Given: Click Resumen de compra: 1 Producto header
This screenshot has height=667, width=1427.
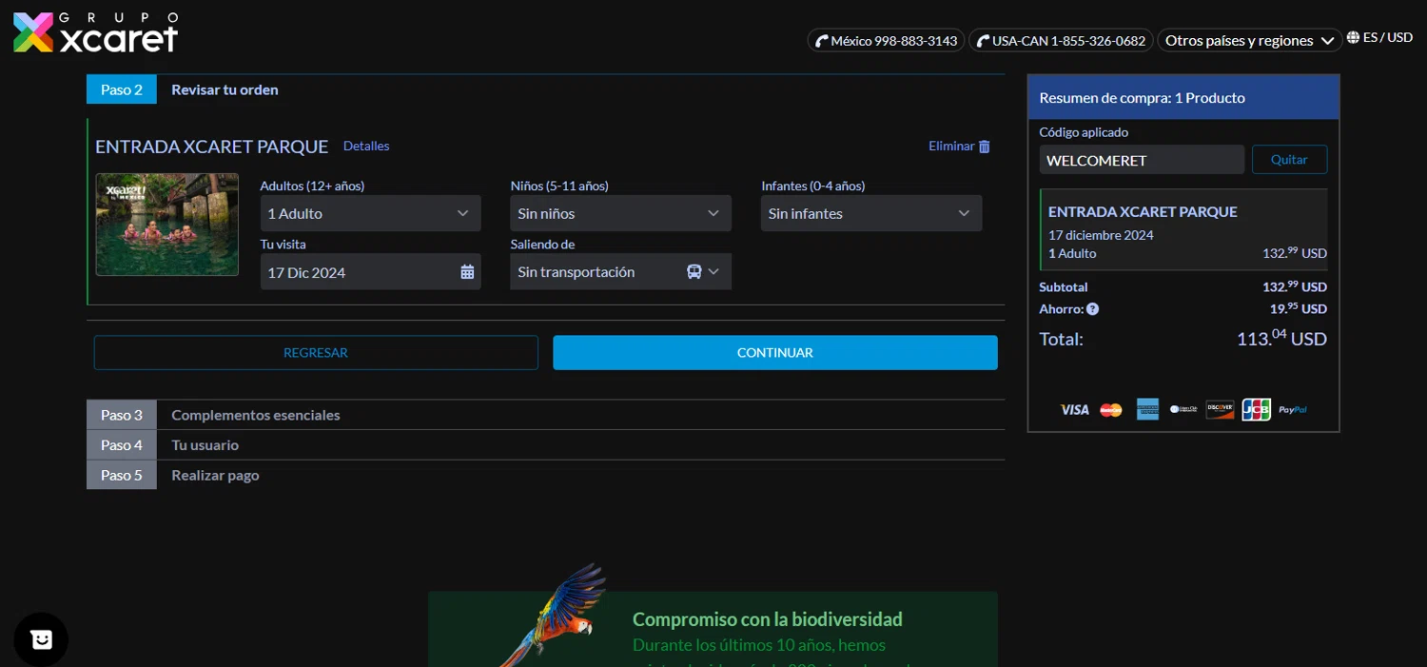Looking at the screenshot, I should tap(1183, 97).
